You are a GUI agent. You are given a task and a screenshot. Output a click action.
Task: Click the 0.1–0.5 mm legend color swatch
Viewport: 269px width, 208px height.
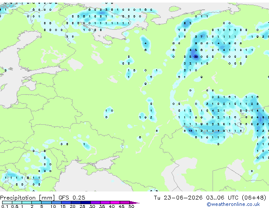point(7,202)
